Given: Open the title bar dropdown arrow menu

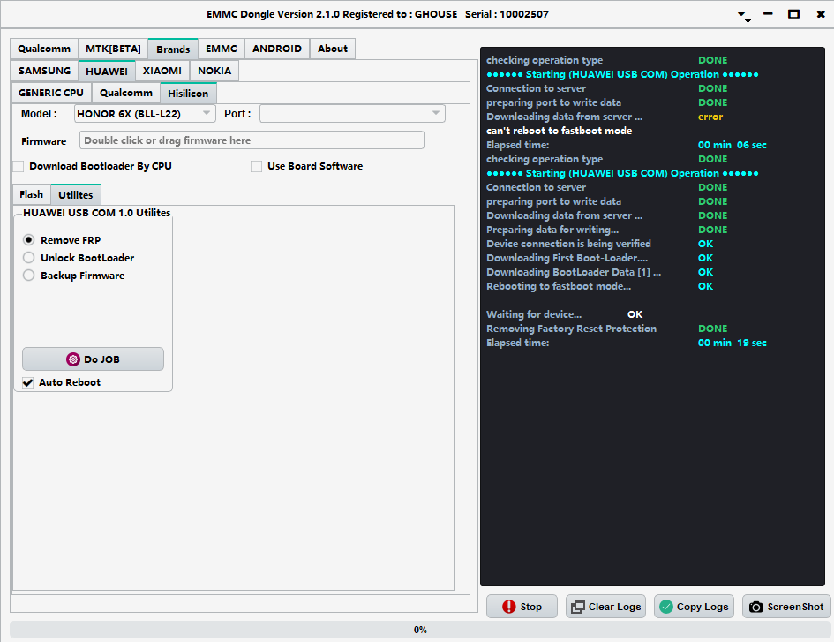Looking at the screenshot, I should click(x=744, y=16).
